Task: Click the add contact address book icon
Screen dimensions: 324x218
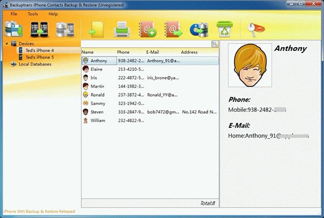Action: (147, 29)
